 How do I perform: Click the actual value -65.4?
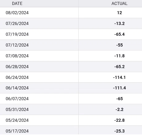coord(119,34)
